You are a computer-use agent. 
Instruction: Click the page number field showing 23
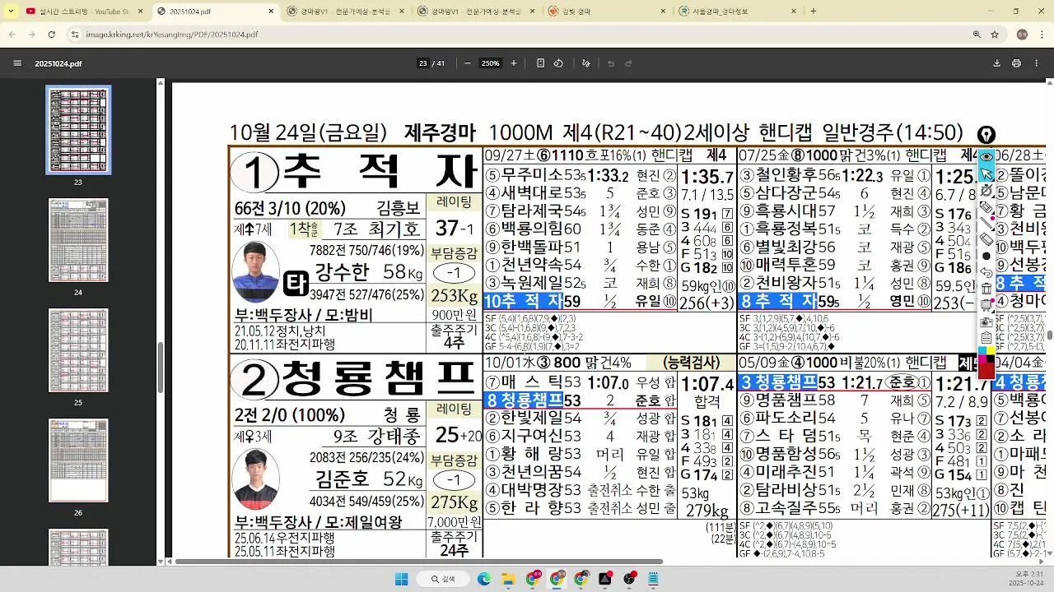tap(423, 63)
